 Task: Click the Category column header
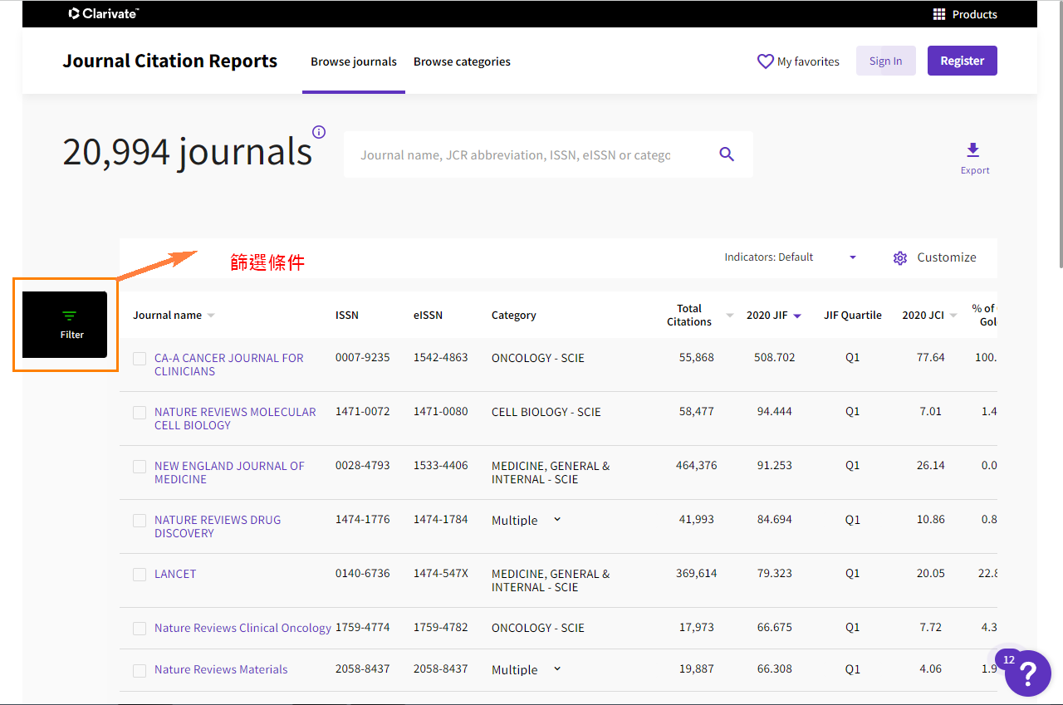point(514,316)
